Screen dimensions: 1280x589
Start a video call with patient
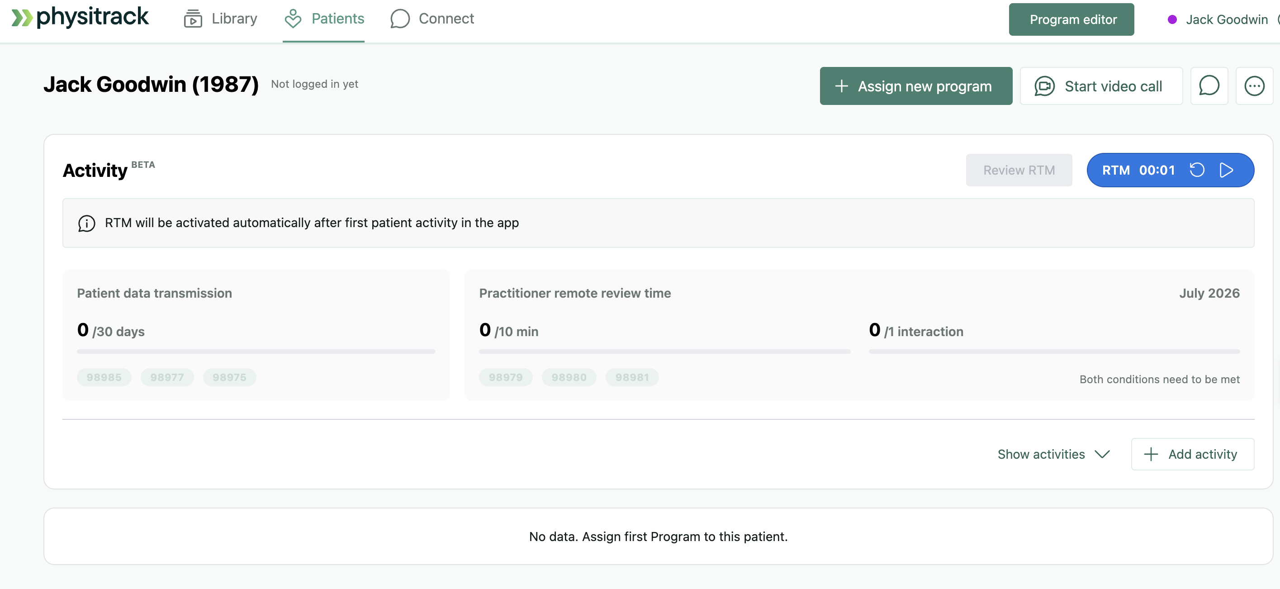1101,86
